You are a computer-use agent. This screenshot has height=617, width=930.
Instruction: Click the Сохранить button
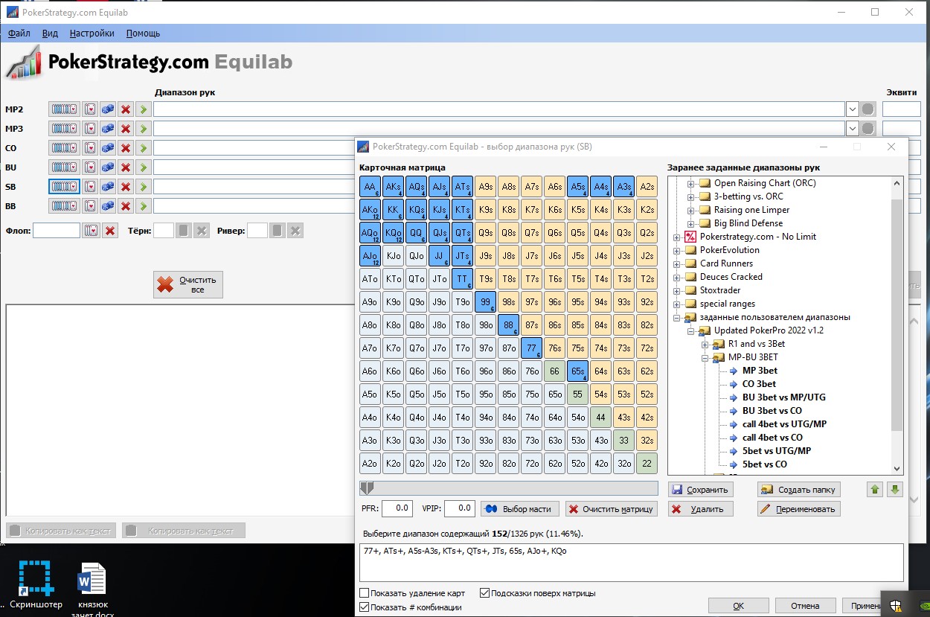coord(700,489)
